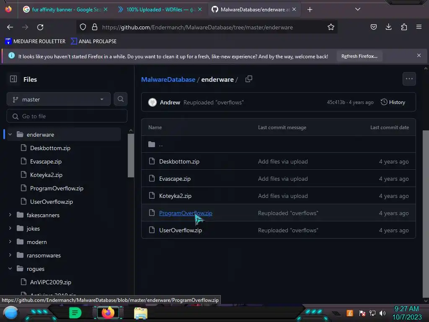Close the WDfiles tab

pyautogui.click(x=200, y=9)
